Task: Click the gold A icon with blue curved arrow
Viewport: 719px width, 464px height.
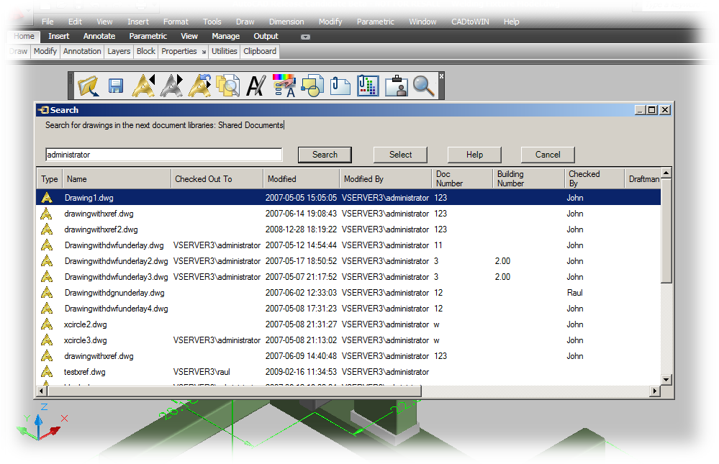Action: click(x=200, y=86)
